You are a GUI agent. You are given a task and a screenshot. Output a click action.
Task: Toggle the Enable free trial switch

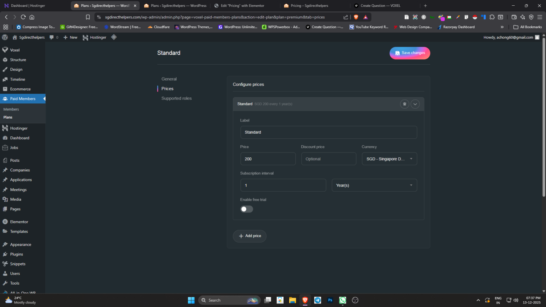[x=246, y=209]
